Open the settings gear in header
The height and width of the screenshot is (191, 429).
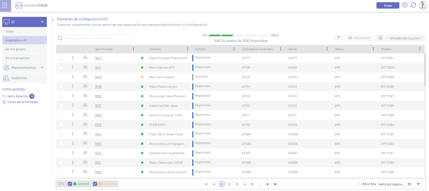point(405,5)
